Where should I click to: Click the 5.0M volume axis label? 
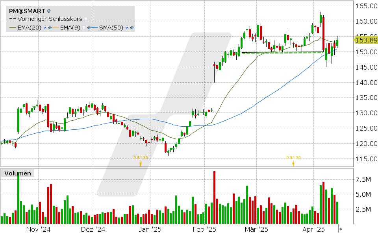(x=363, y=194)
